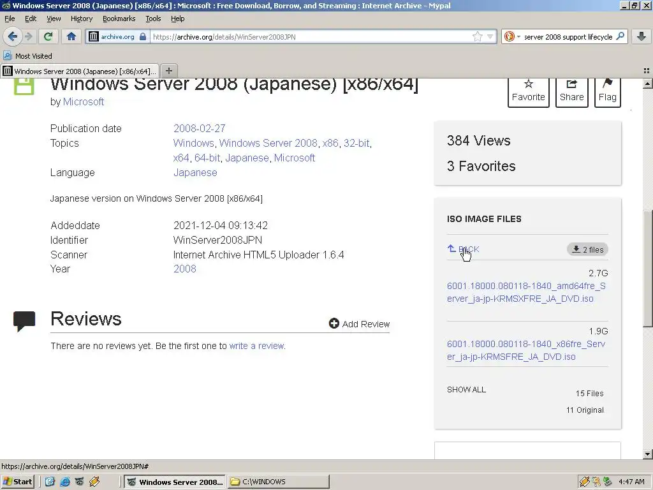Download the x86fre Server ISO file
This screenshot has height=490, width=653.
[526, 350]
